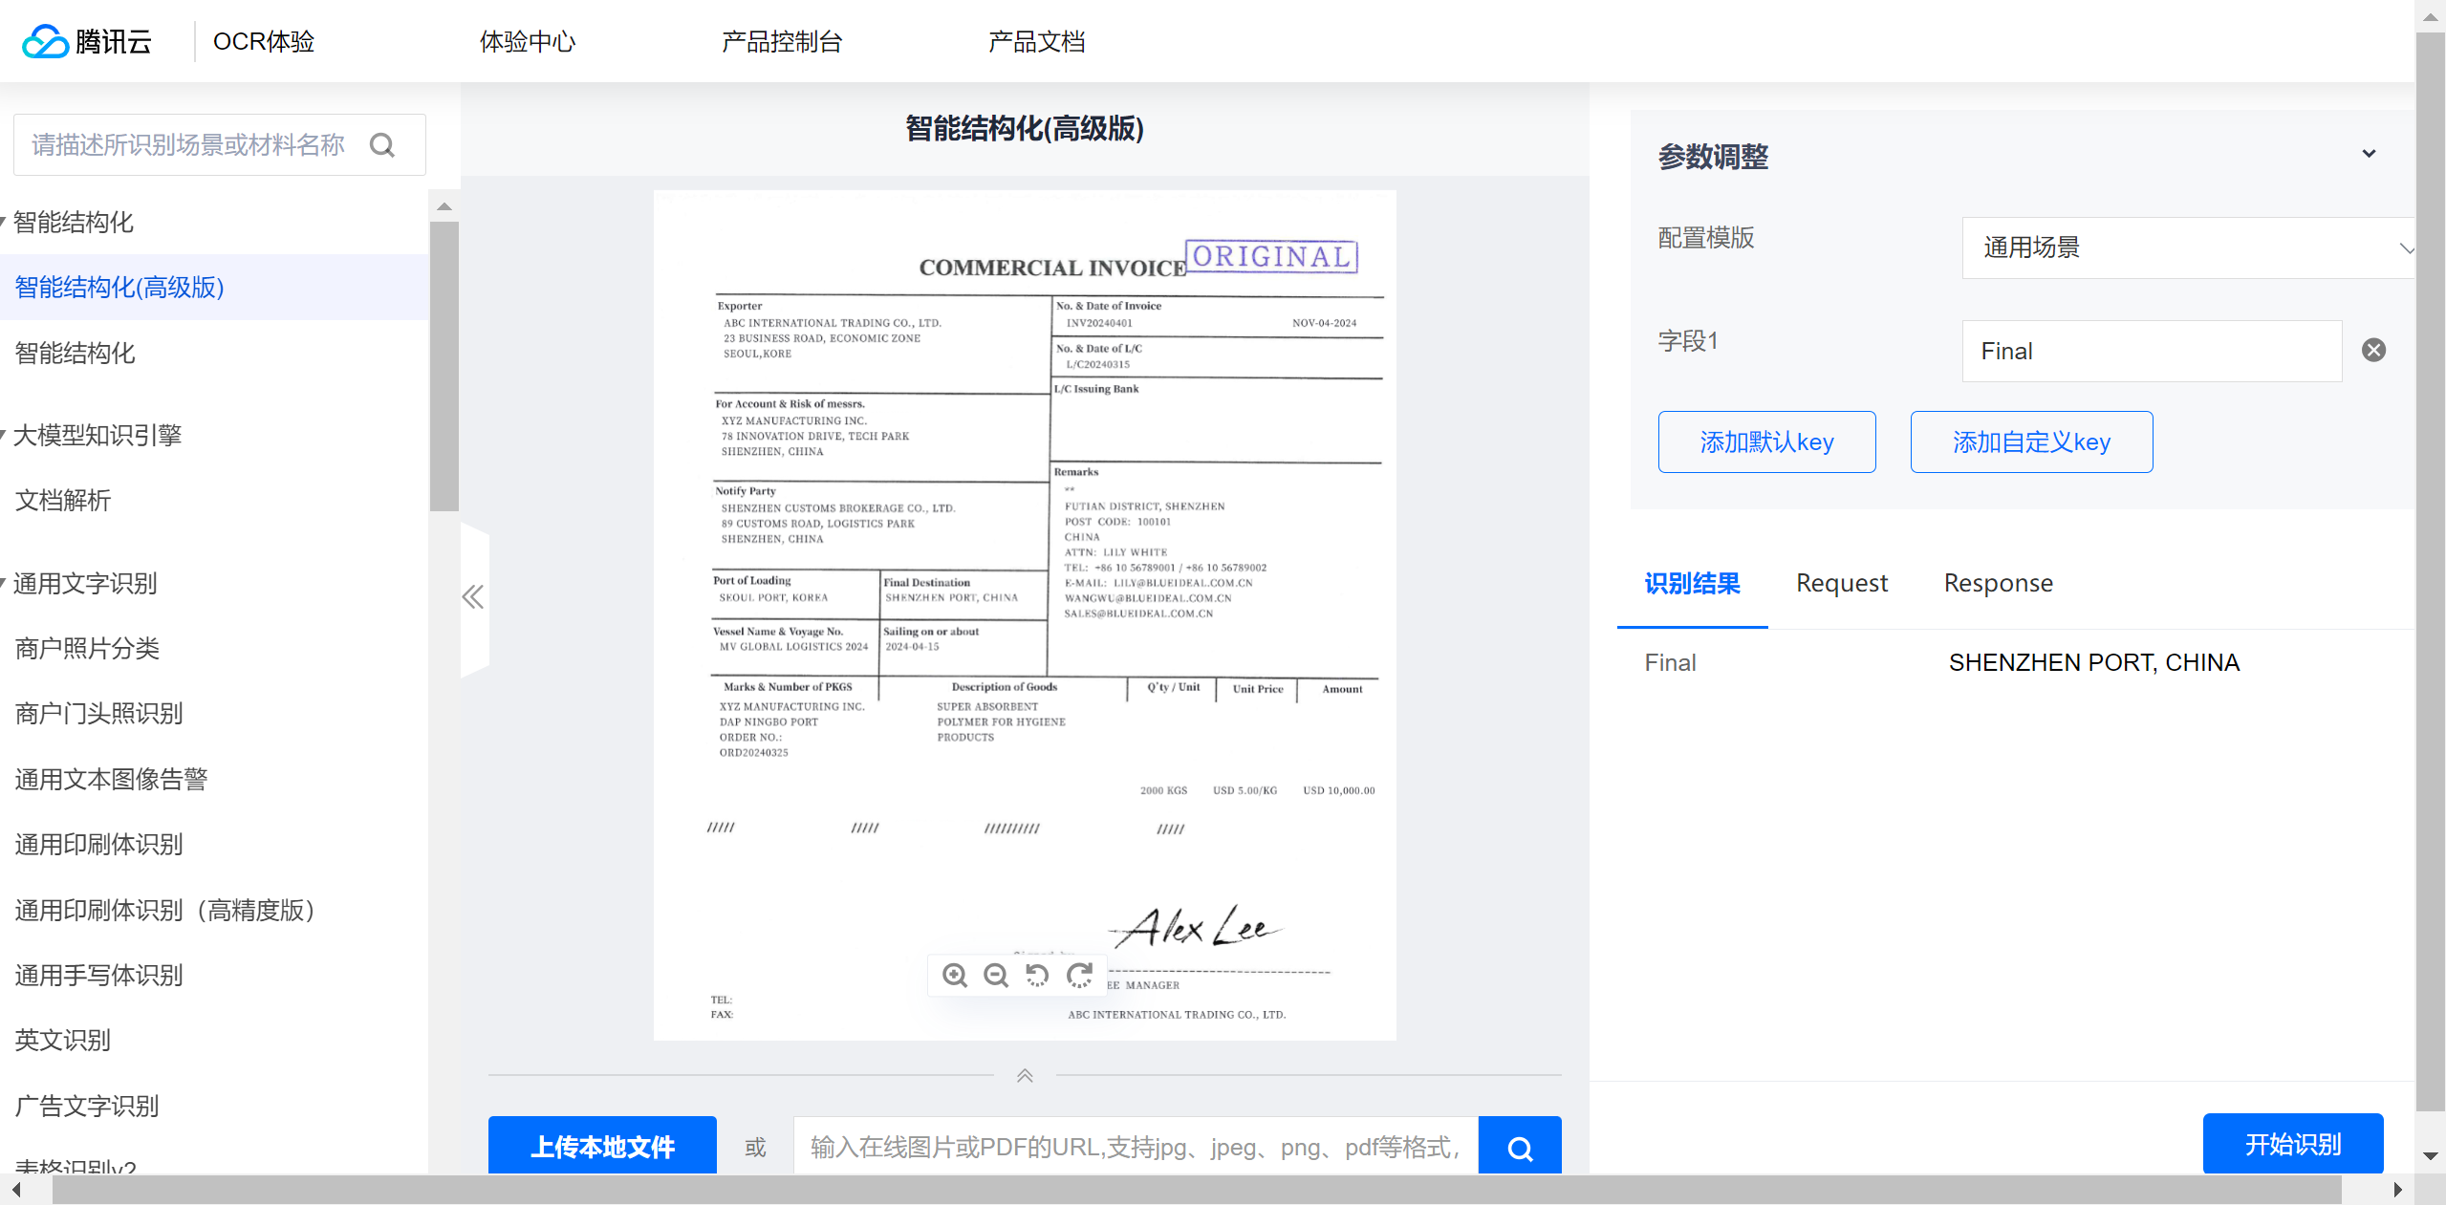2446x1205 pixels.
Task: Collapse the image preview with up chevrons
Action: click(1025, 1075)
